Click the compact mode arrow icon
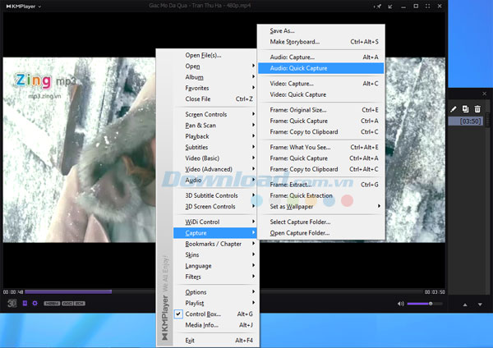493x348 pixels. click(391, 6)
